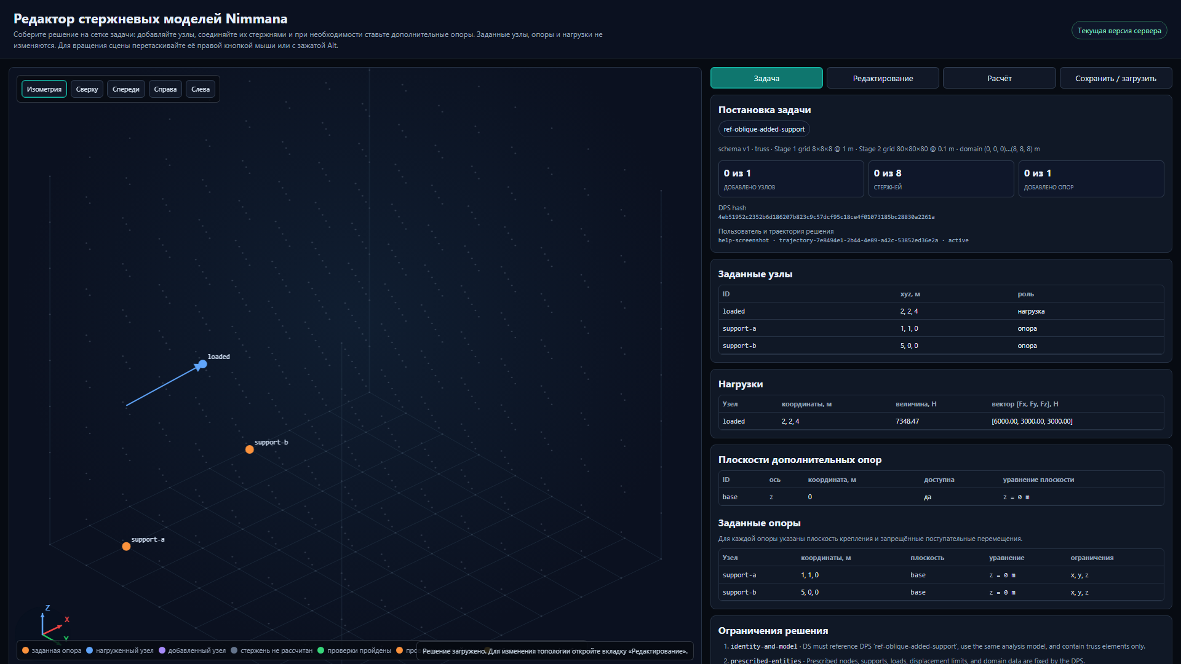This screenshot has width=1181, height=664.
Task: Click the 'ограничения' column header
Action: coord(1092,558)
